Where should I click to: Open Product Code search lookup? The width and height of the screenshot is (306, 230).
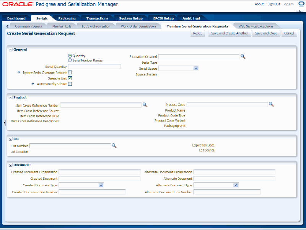(x=271, y=104)
